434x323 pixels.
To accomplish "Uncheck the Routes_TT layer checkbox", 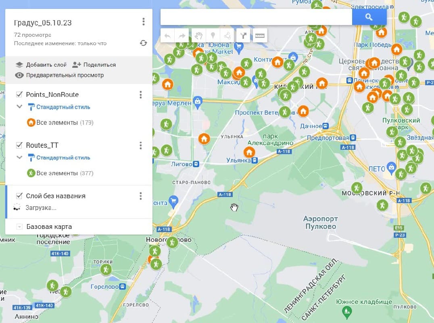I will 19,145.
